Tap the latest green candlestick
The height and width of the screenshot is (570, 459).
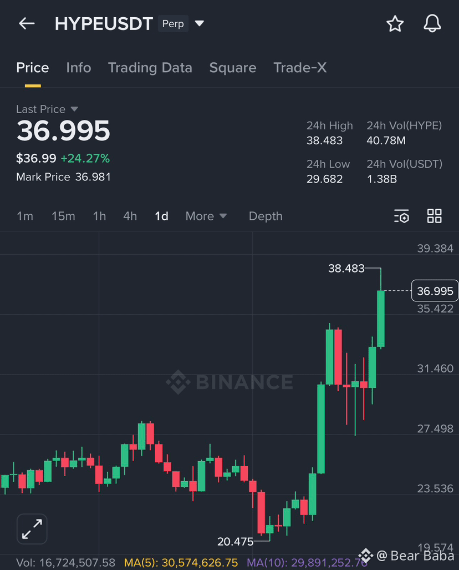tap(381, 319)
